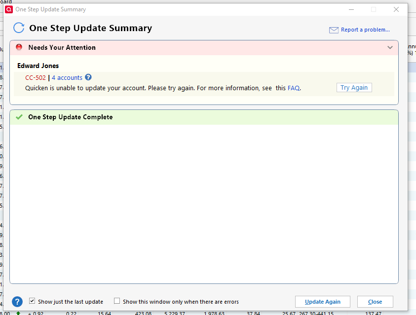Image resolution: width=416 pixels, height=315 pixels.
Task: Click the green checkmark beside One Step Update Complete
Action: pos(19,117)
